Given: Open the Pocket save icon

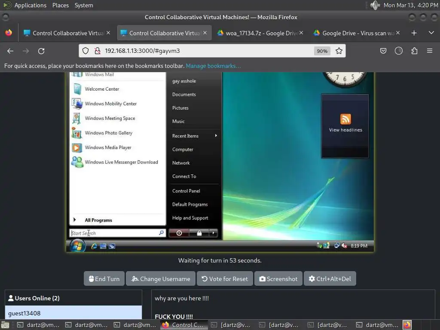Looking at the screenshot, I should (x=383, y=51).
